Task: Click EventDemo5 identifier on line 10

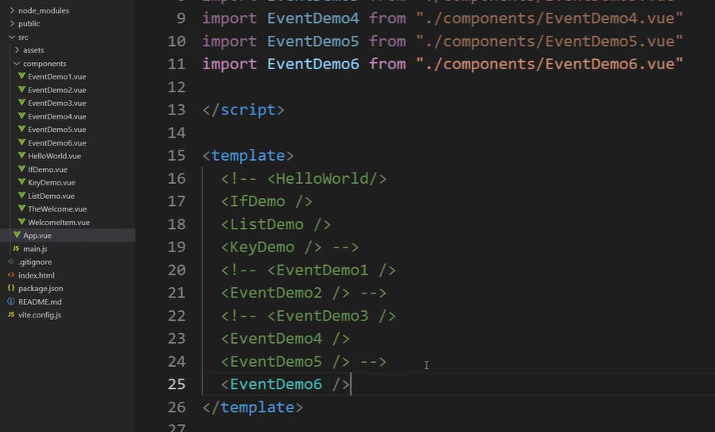Action: point(313,41)
